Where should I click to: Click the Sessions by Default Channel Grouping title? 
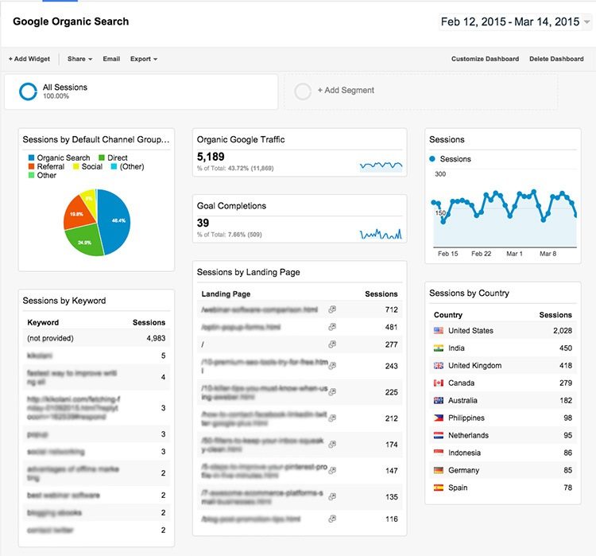click(x=96, y=140)
